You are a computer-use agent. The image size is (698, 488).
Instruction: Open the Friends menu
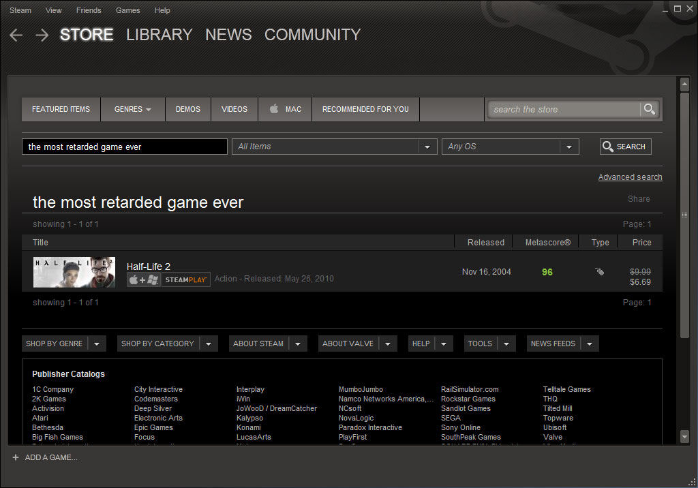(x=89, y=10)
